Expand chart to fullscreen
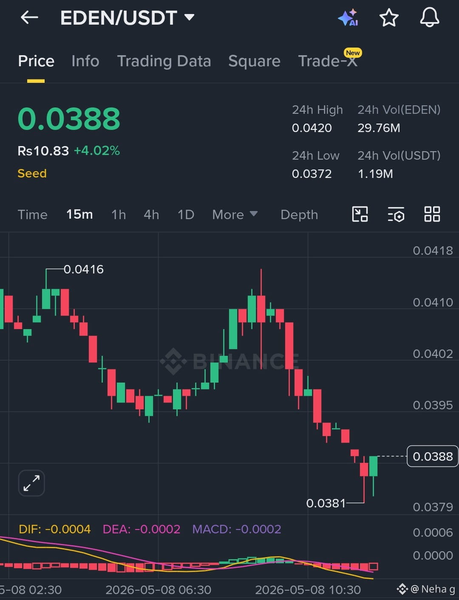 (x=31, y=483)
